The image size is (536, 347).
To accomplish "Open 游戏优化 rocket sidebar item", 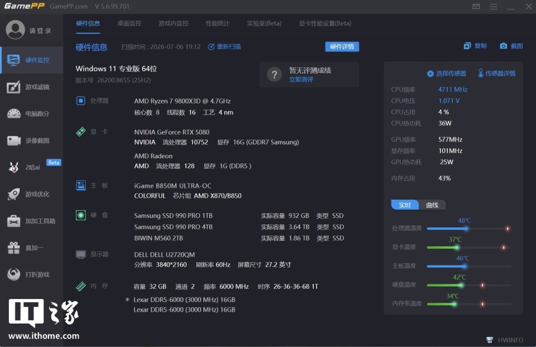I will pos(32,194).
